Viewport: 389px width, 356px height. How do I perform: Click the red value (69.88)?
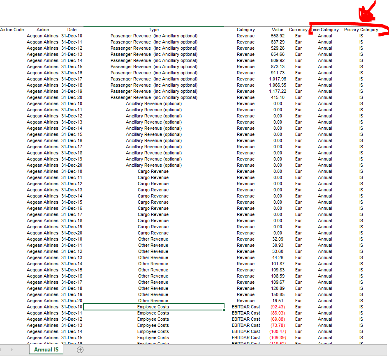coord(278,319)
